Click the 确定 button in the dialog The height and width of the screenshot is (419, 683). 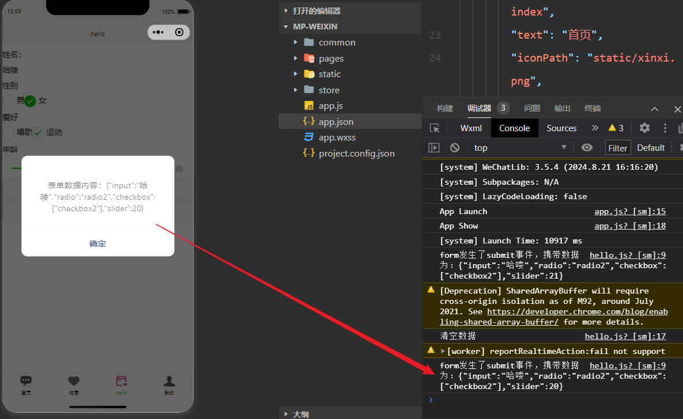[x=97, y=243]
